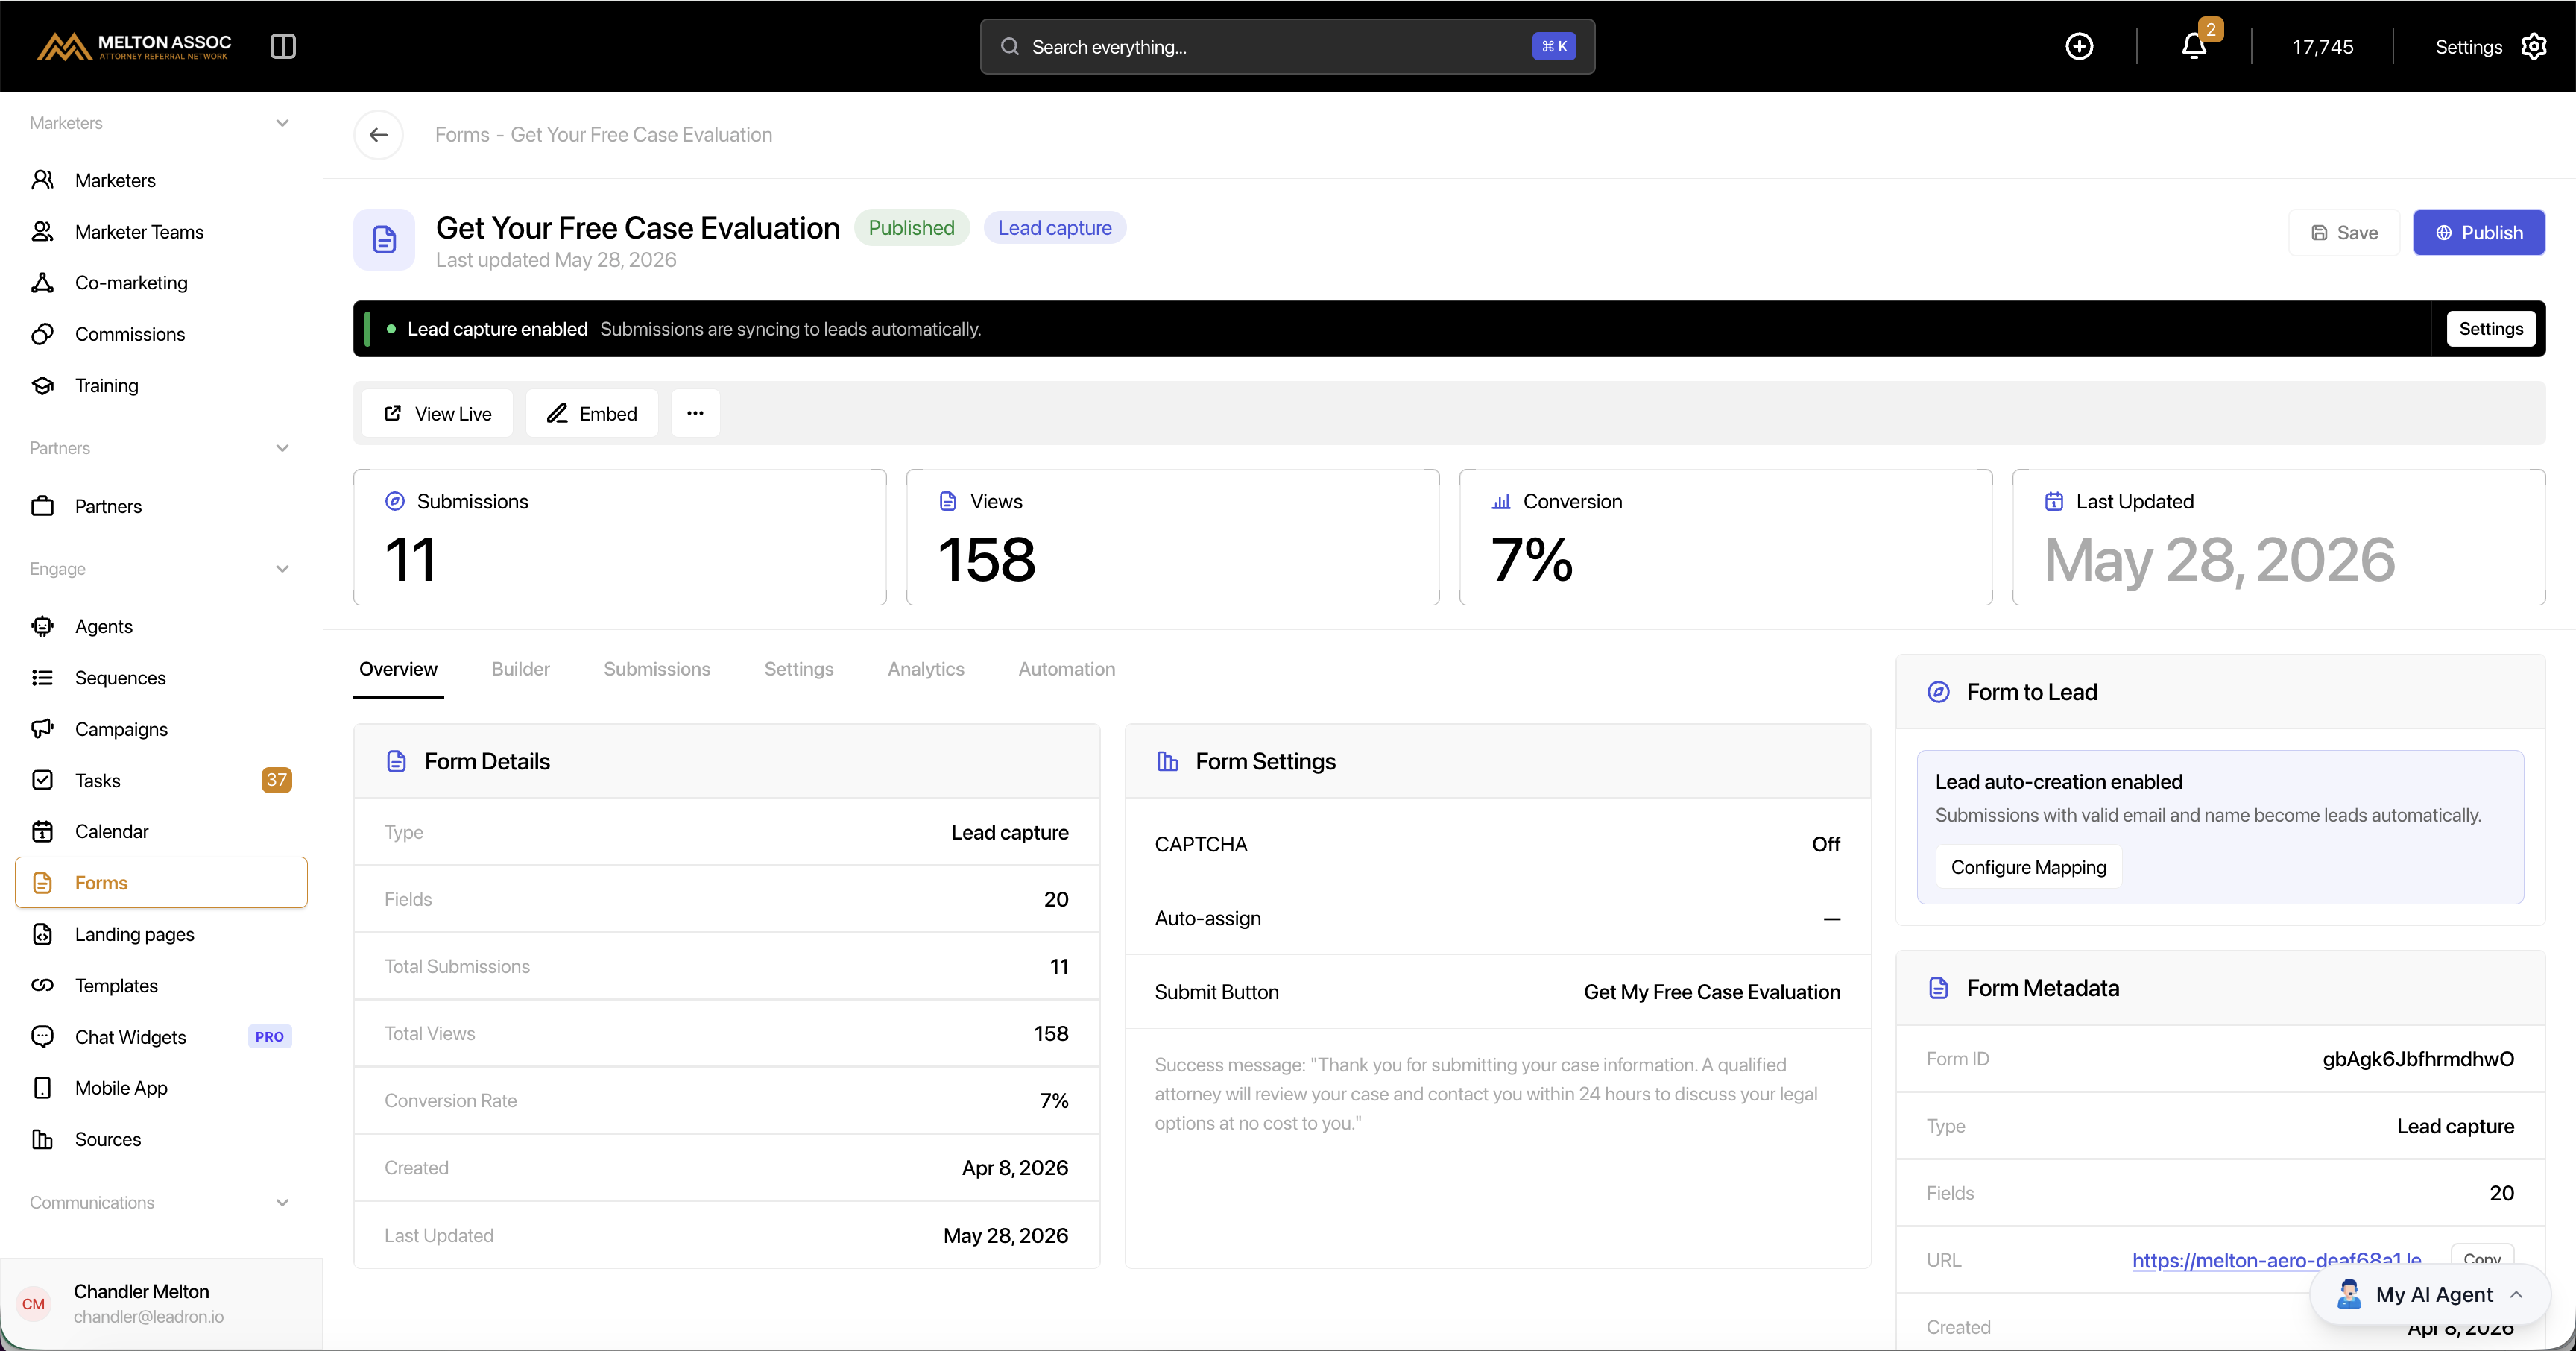Open Sequences page
Image resolution: width=2576 pixels, height=1351 pixels.
point(162,677)
